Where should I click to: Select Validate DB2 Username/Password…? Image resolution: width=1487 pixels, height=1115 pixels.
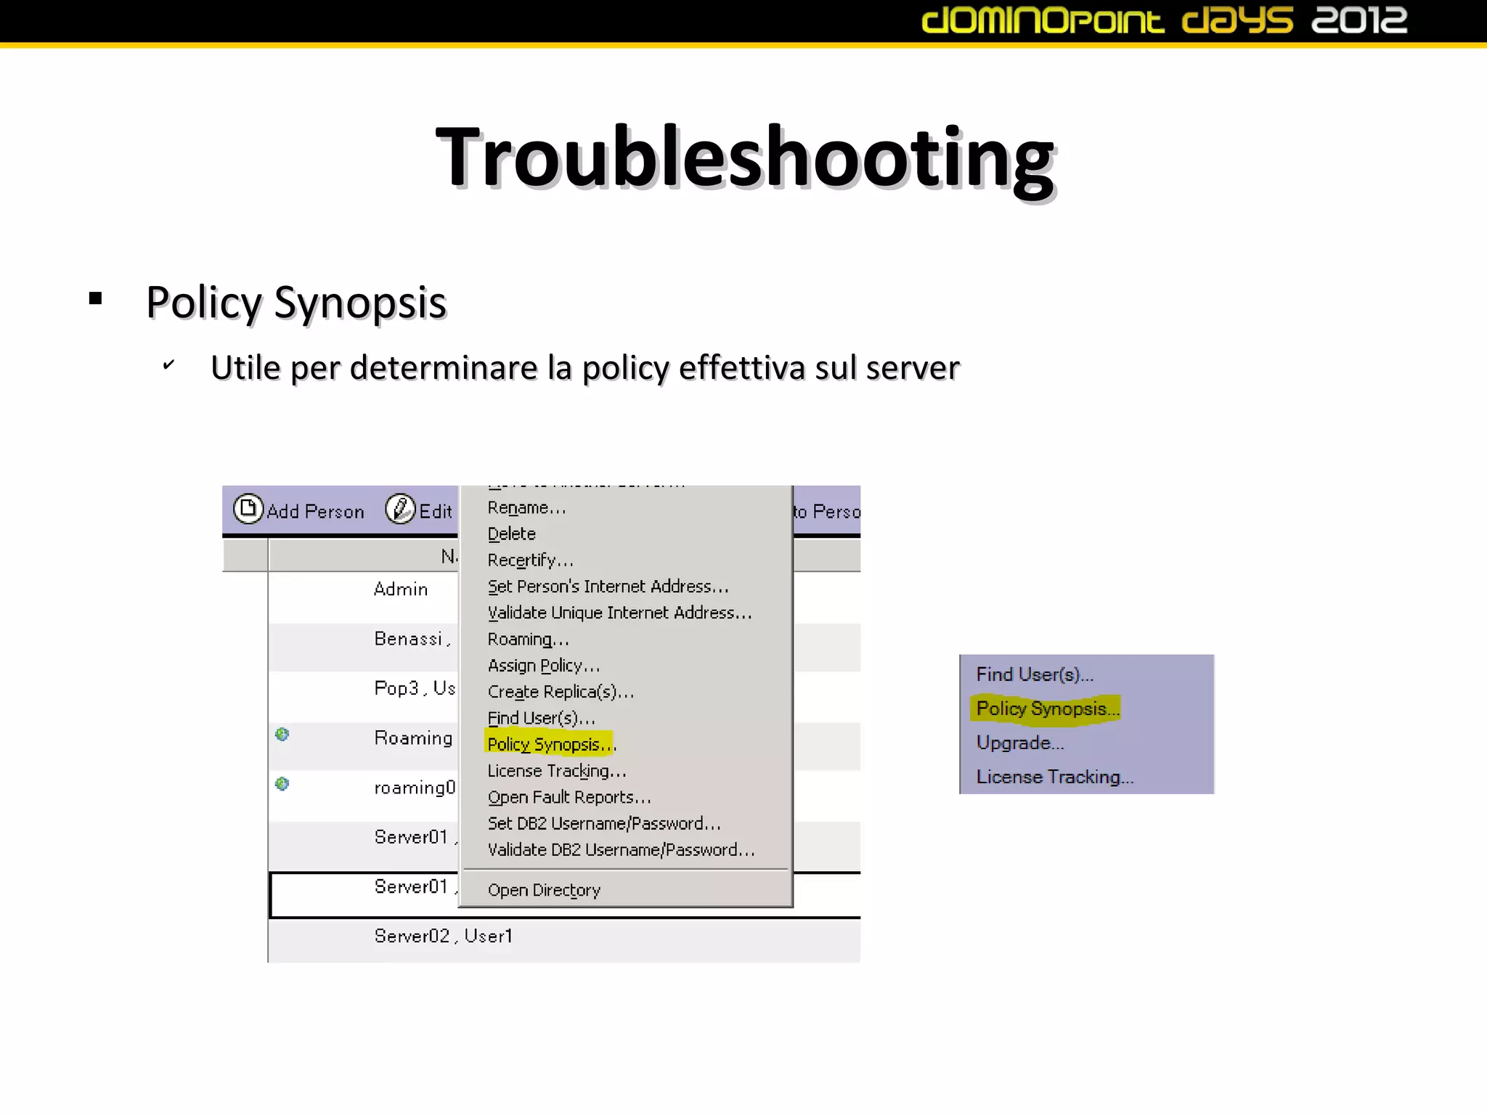[622, 850]
